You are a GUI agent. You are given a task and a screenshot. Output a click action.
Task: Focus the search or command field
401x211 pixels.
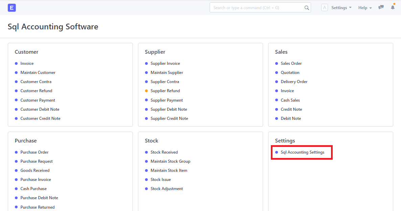[x=260, y=8]
